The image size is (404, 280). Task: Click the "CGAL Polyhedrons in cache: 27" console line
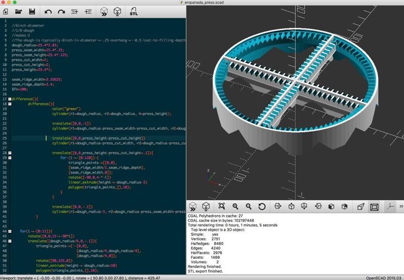[215, 215]
